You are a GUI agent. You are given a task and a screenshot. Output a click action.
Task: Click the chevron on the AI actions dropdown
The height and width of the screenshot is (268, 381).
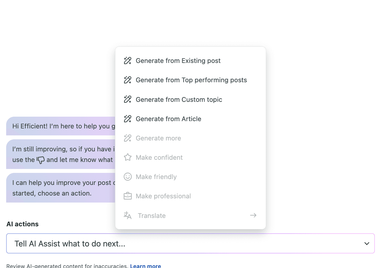pyautogui.click(x=367, y=244)
